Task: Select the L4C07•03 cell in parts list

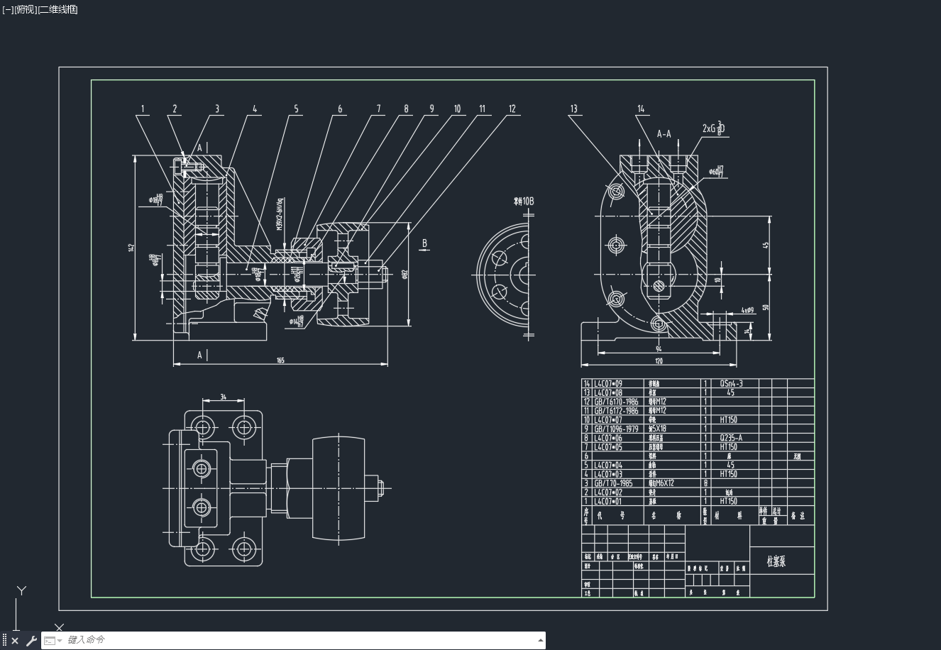Action: tap(607, 474)
